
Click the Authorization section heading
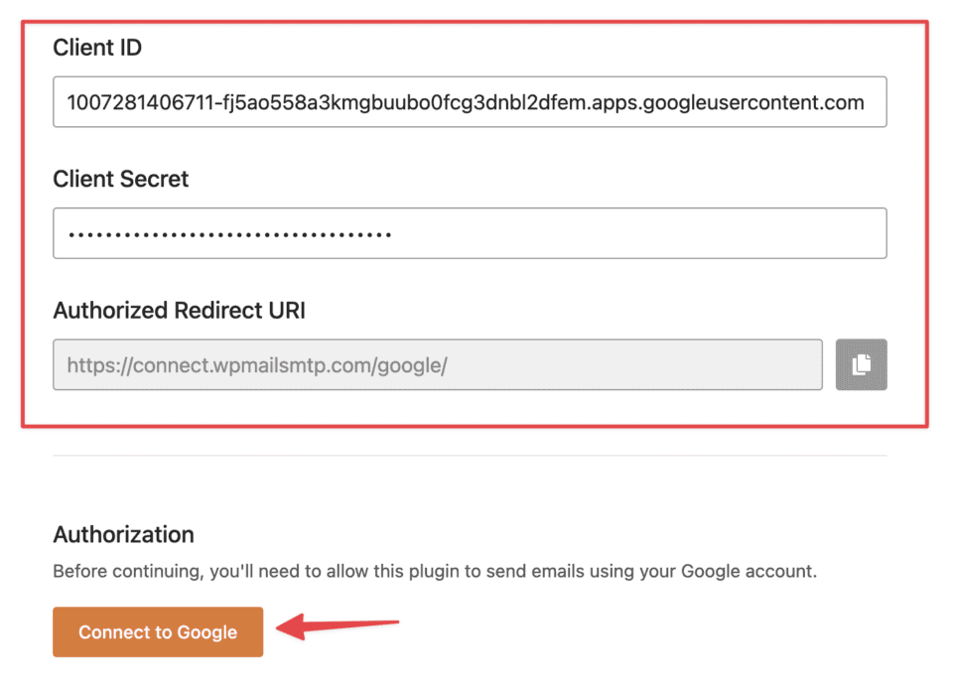pyautogui.click(x=123, y=535)
